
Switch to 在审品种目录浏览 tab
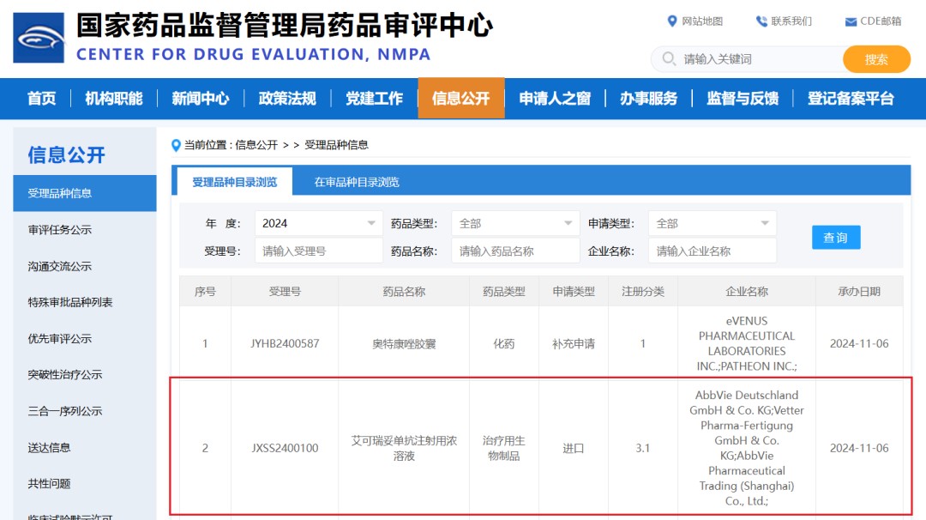click(x=357, y=182)
